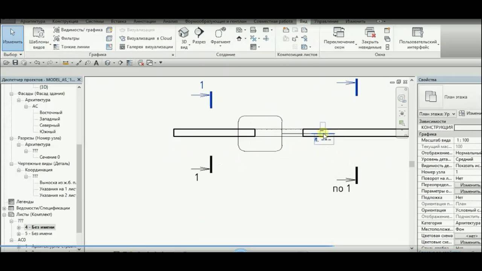Open Шаблоны видов view templates
The height and width of the screenshot is (271, 482).
point(39,38)
